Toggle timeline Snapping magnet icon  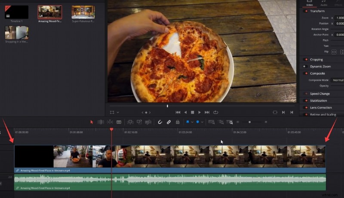click(x=160, y=122)
